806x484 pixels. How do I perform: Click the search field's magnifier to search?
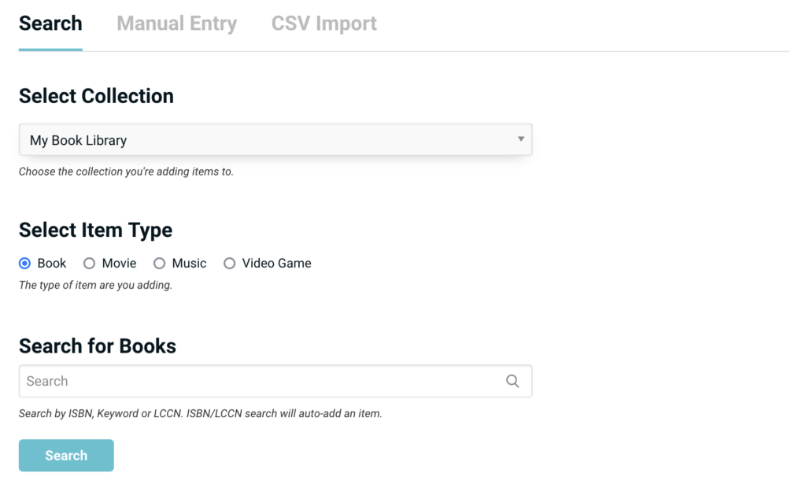coord(512,380)
